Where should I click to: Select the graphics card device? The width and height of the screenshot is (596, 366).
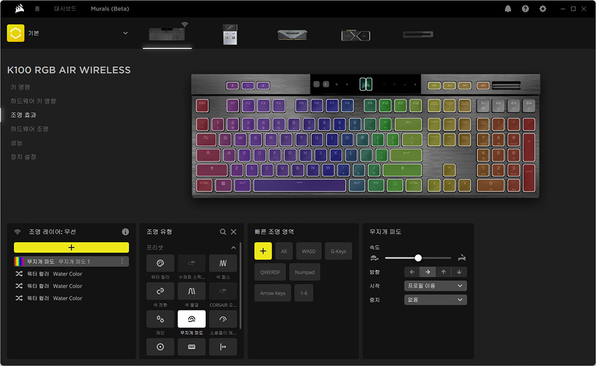tap(356, 35)
